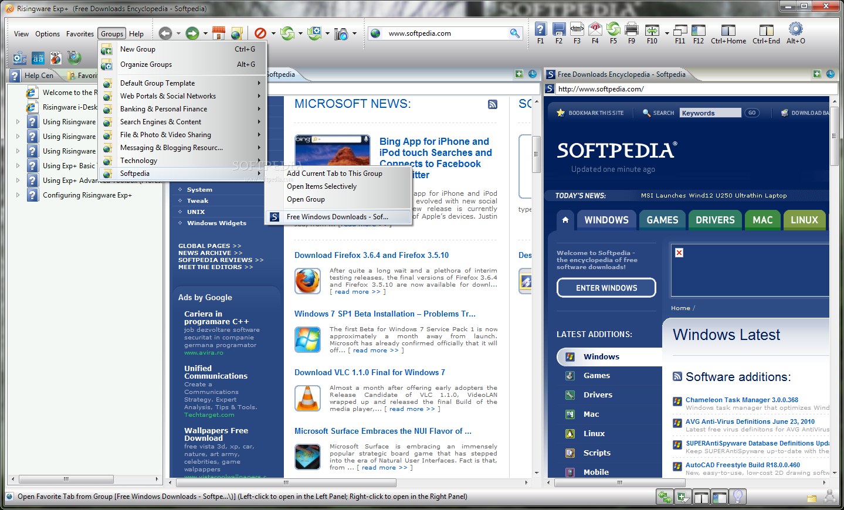Viewport: 844px width, 510px height.
Task: Click Chameleon Task Manager 3.0.0.368 link
Action: [742, 400]
